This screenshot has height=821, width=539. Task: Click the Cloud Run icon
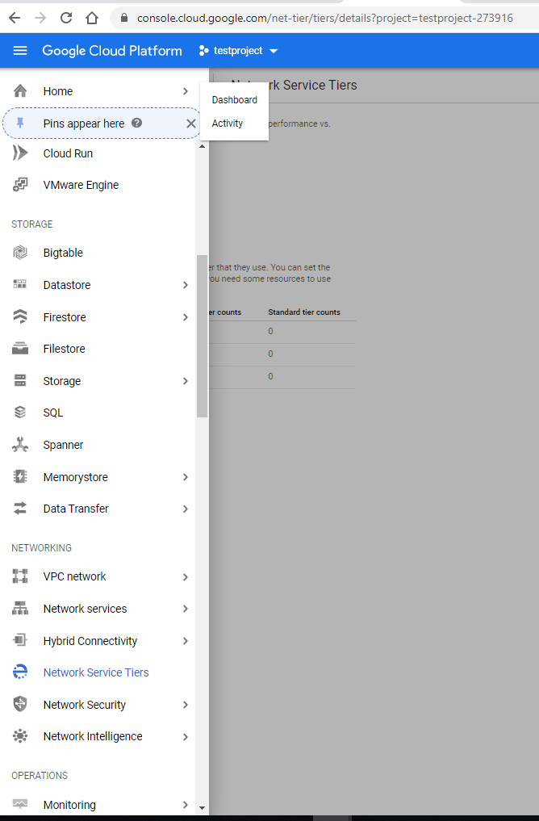tap(20, 153)
